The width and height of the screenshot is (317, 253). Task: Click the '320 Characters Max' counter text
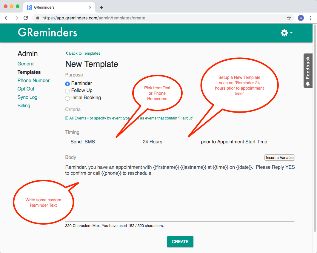tap(114, 226)
